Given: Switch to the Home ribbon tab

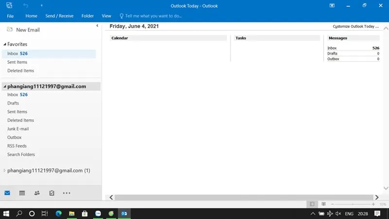Looking at the screenshot, I should click(x=31, y=16).
